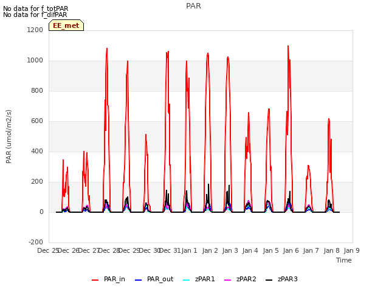Click the zPAR3 legend entry
The height and width of the screenshot is (291, 389).
(281, 279)
